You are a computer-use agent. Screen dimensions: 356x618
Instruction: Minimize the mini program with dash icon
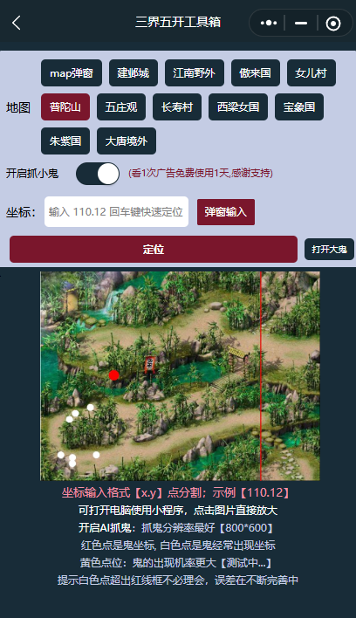301,24
